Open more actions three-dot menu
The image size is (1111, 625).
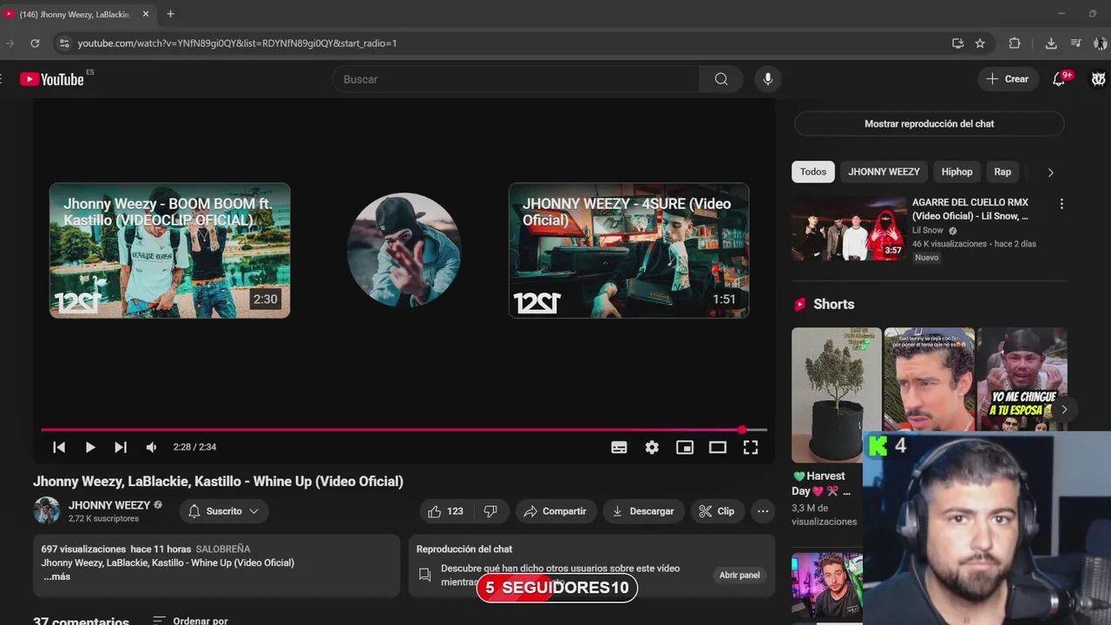click(x=763, y=511)
